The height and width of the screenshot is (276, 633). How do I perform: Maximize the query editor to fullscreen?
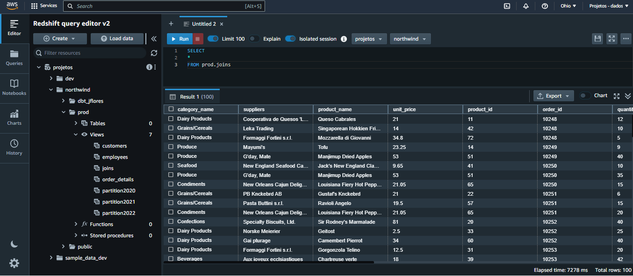point(612,38)
